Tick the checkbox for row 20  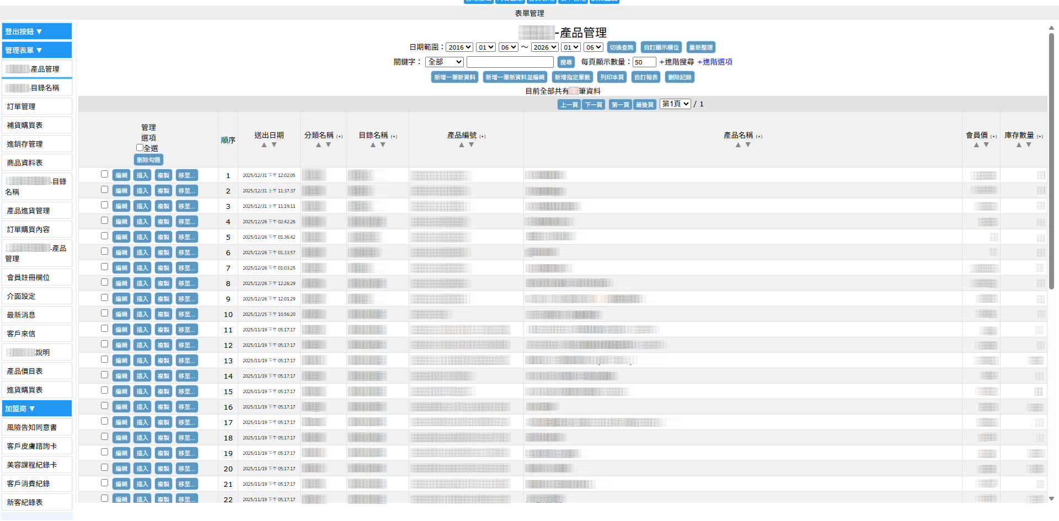coord(104,468)
